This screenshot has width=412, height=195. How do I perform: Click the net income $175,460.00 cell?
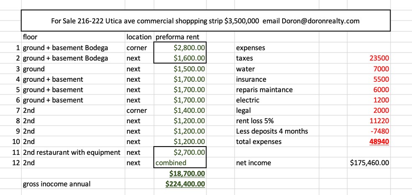coord(369,163)
